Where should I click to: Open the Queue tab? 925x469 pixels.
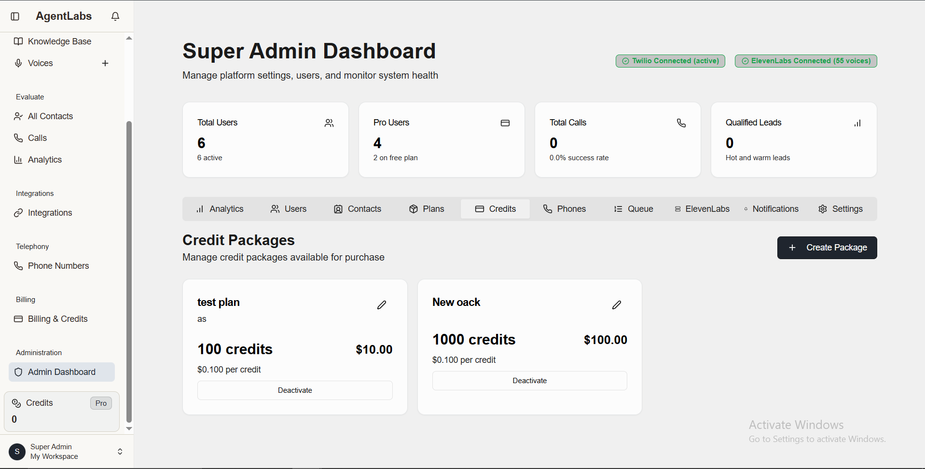click(x=633, y=208)
